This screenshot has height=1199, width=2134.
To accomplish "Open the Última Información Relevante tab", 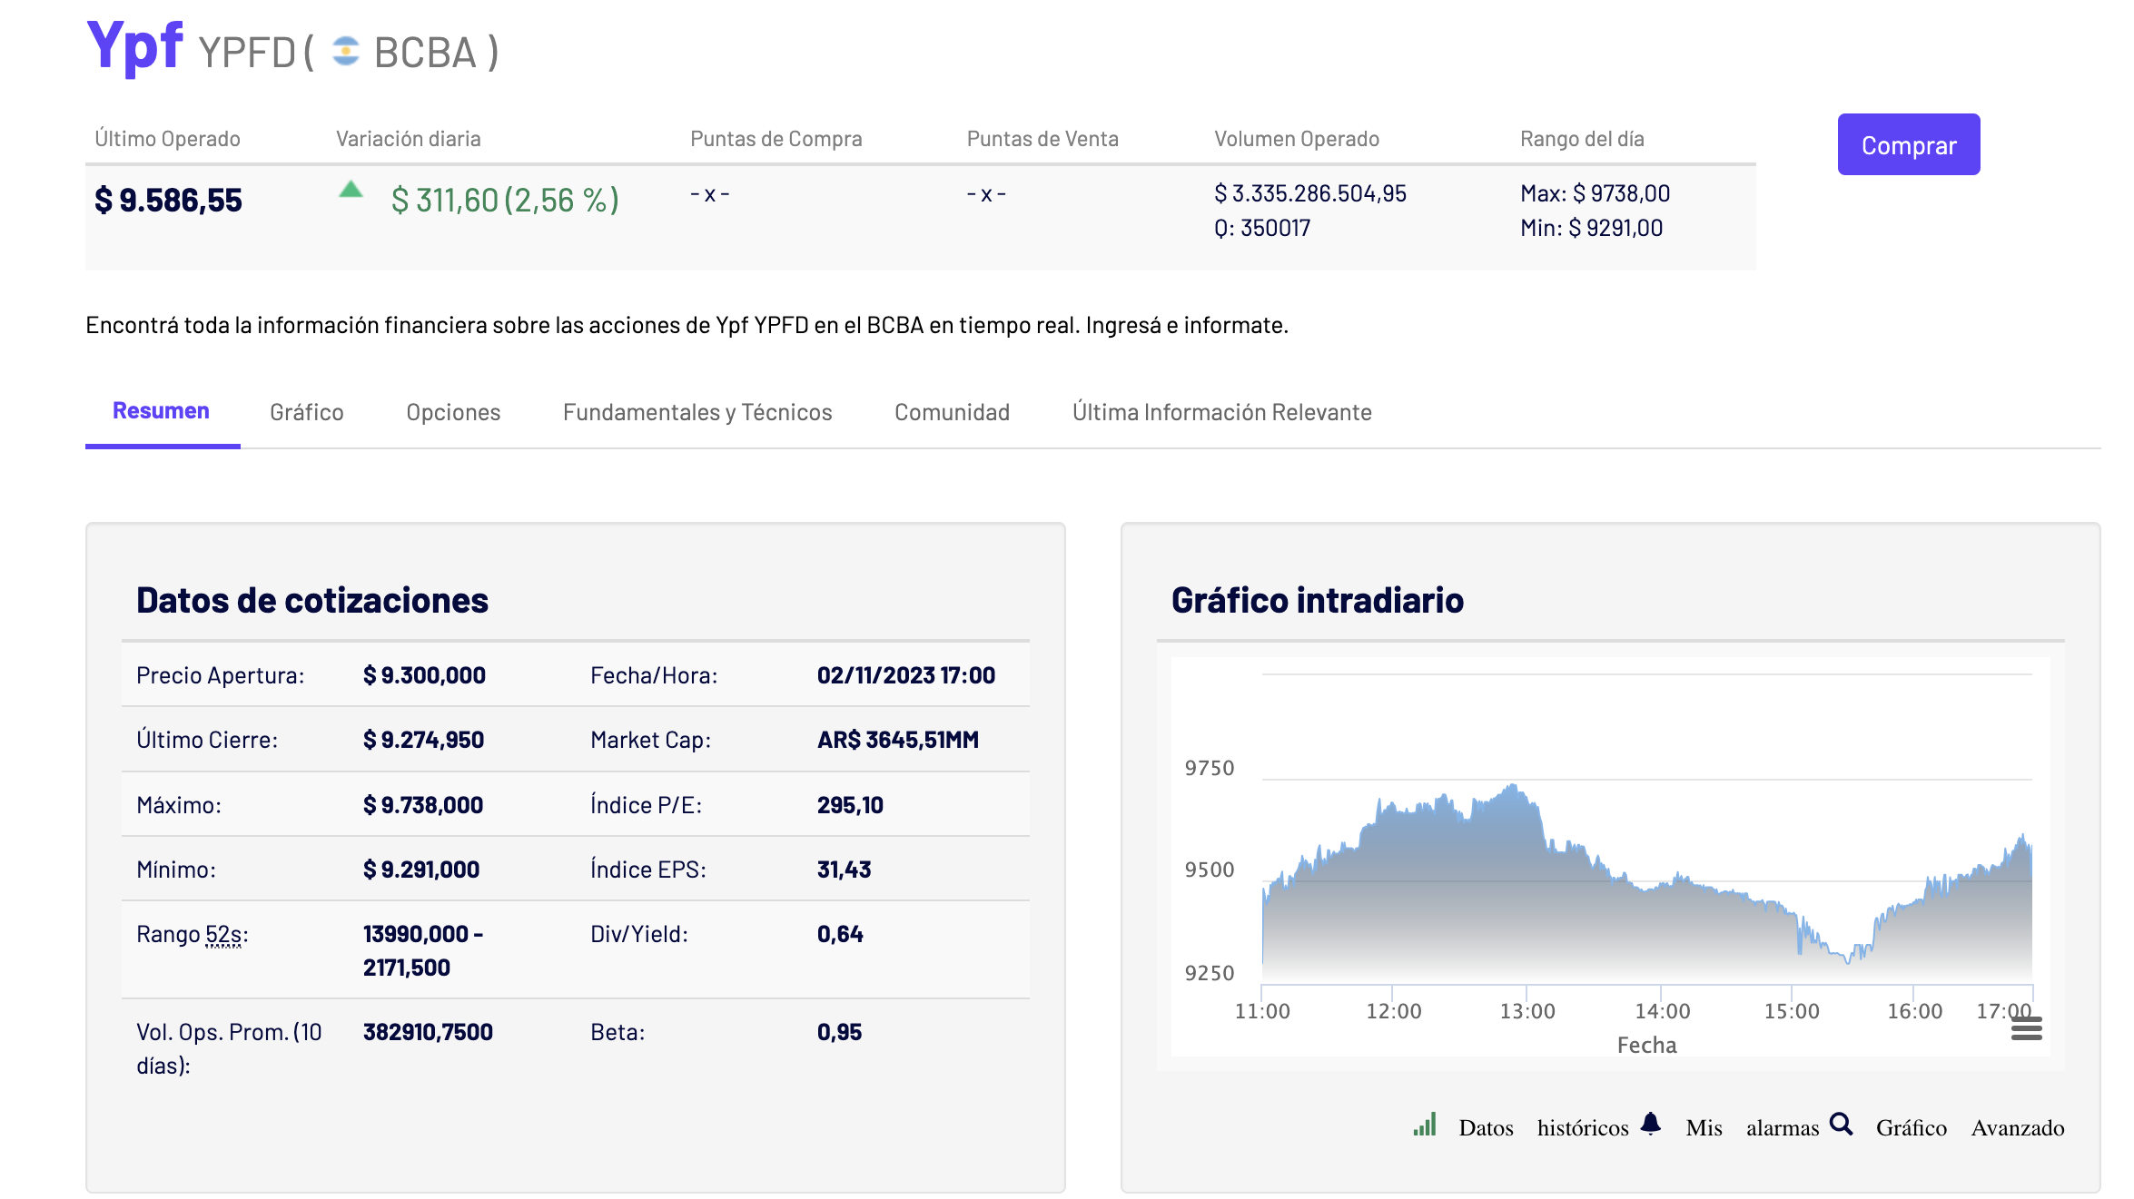I will [1221, 412].
